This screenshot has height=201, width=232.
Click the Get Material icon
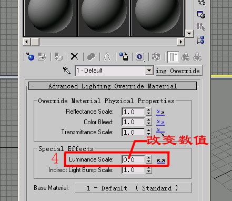pyautogui.click(x=30, y=57)
